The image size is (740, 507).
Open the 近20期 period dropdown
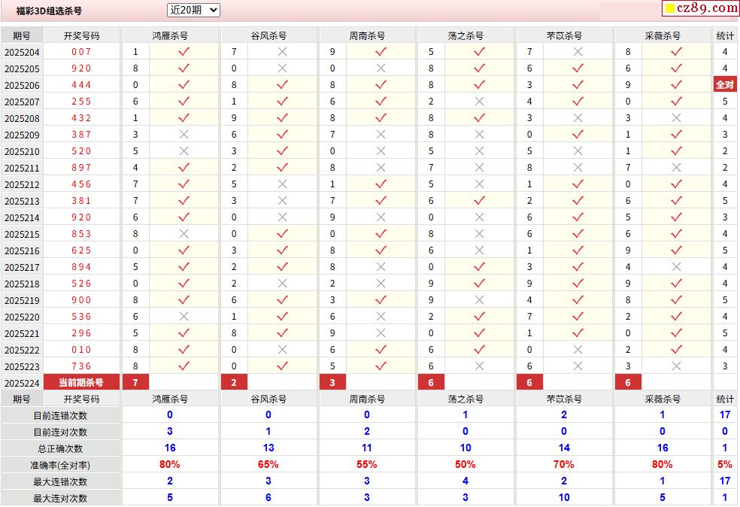pyautogui.click(x=193, y=10)
